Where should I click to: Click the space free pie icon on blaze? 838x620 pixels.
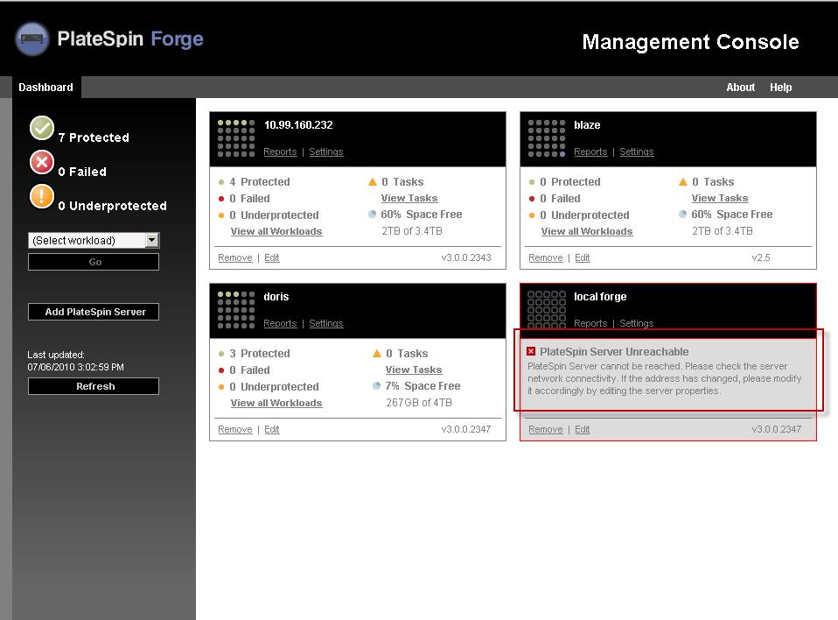click(x=682, y=214)
